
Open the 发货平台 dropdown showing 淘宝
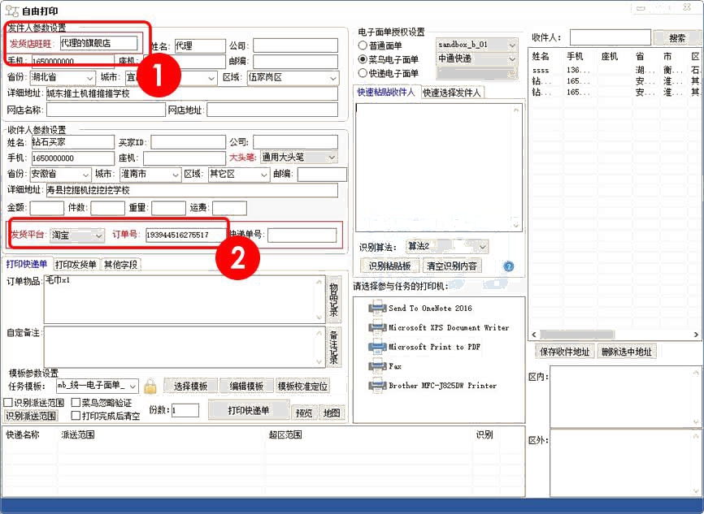(77, 235)
